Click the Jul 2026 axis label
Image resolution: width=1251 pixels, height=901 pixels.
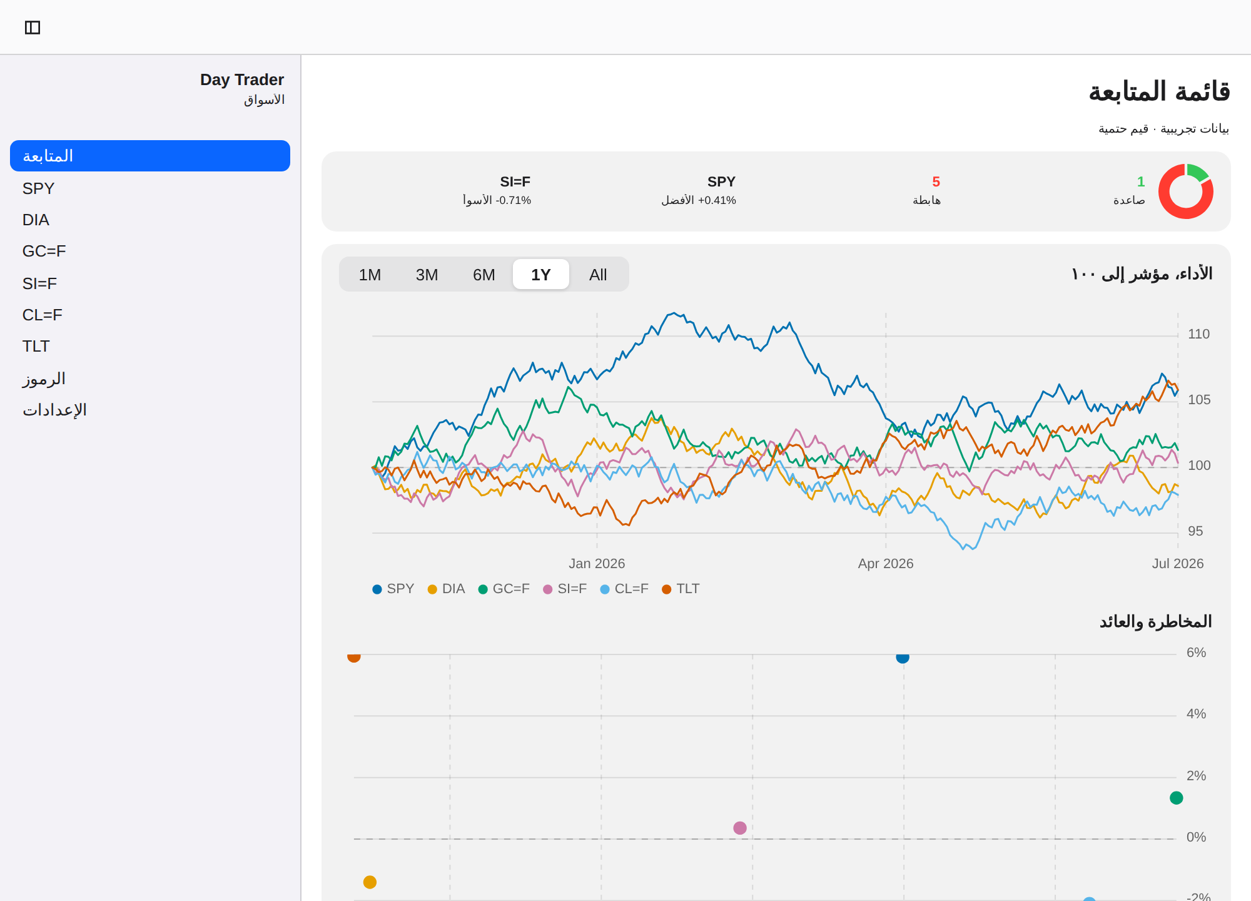click(x=1178, y=564)
